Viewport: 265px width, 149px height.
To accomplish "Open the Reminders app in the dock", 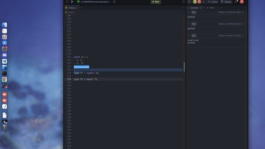I will [5, 31].
